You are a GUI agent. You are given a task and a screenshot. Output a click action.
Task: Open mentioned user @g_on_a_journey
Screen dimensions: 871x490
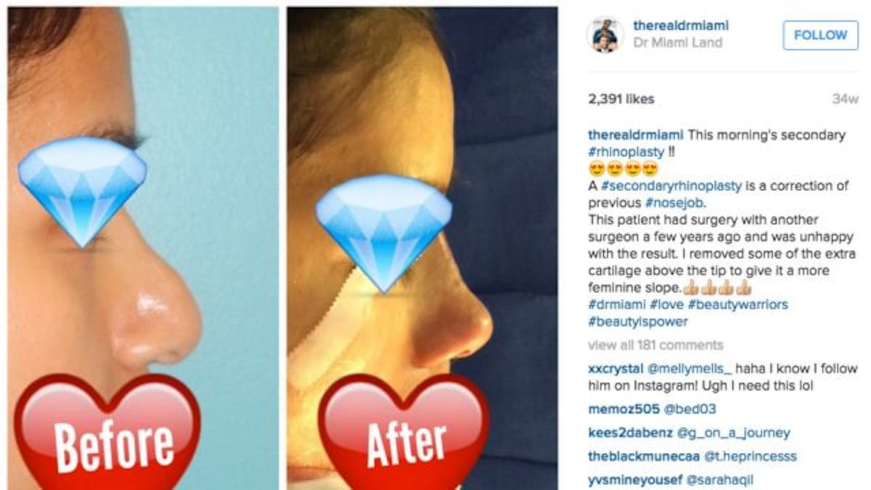point(733,433)
